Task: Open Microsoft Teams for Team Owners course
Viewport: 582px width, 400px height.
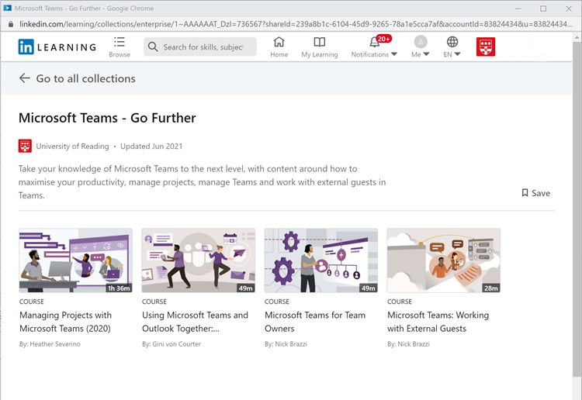Action: point(315,322)
